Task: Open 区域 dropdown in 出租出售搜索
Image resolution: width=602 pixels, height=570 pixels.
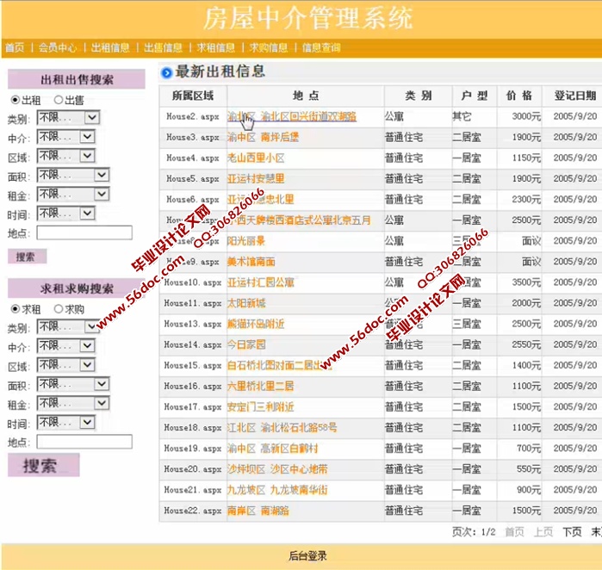Action: tap(66, 156)
